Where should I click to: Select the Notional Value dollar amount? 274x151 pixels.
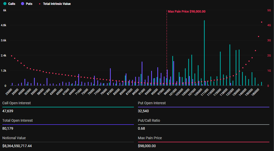click(x=17, y=146)
